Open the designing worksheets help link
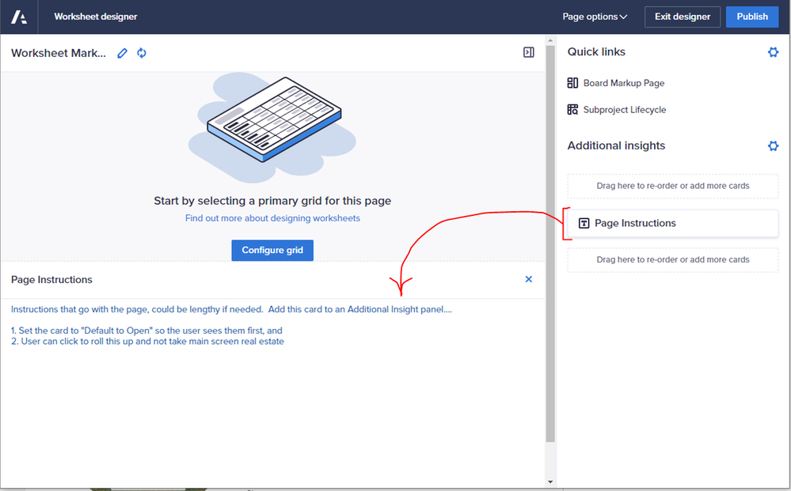The width and height of the screenshot is (791, 491). click(x=272, y=218)
